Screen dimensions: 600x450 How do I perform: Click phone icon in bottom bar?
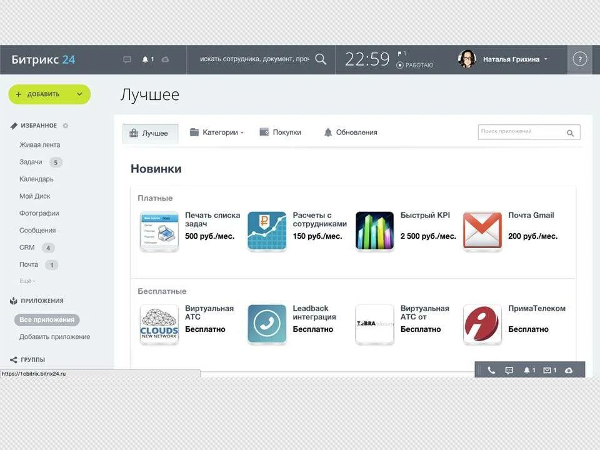[x=491, y=371]
